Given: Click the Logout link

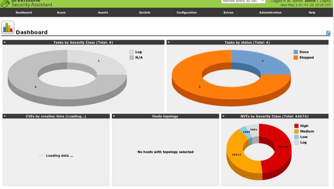Looking at the screenshot, I should click(x=325, y=1).
